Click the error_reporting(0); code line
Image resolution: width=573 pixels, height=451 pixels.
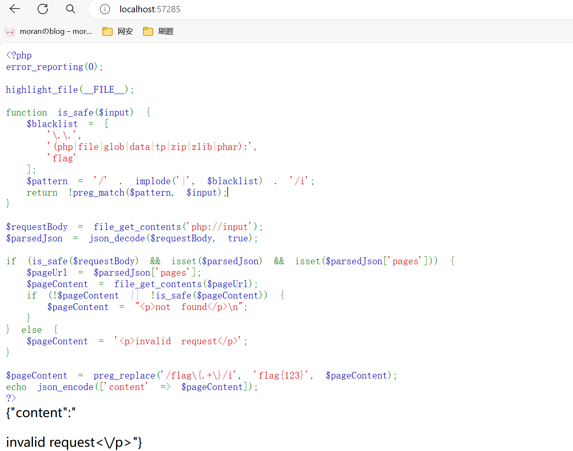point(55,67)
